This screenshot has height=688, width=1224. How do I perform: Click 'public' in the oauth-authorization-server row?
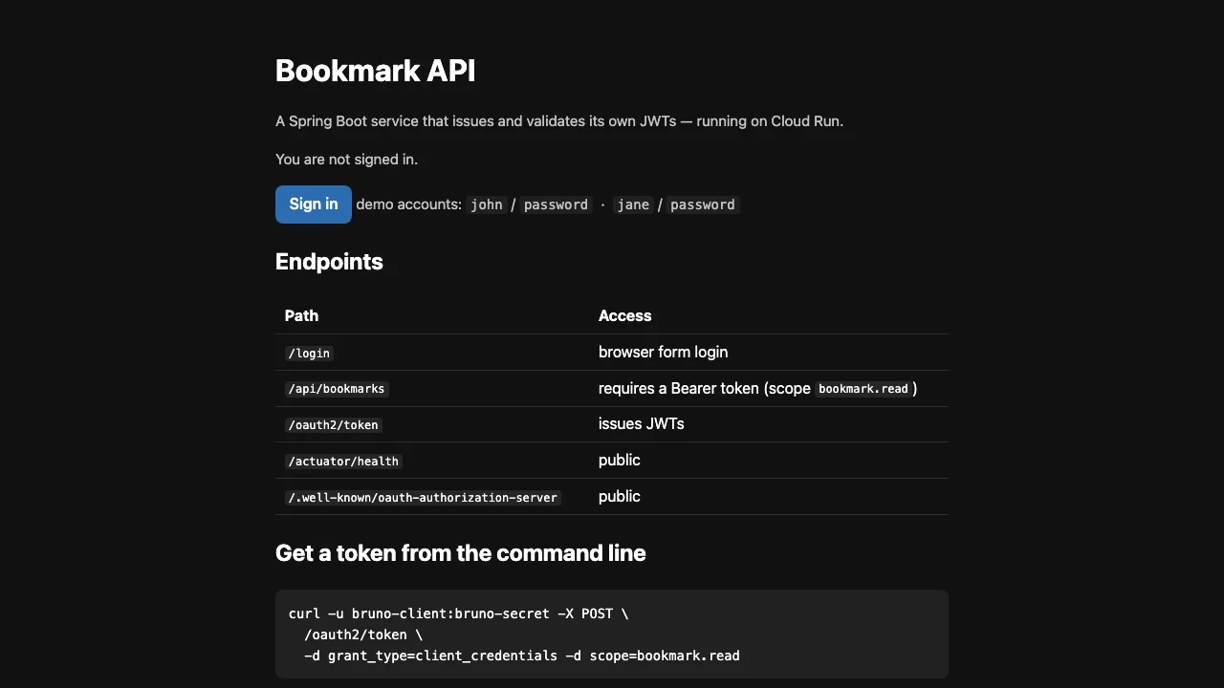coord(619,496)
